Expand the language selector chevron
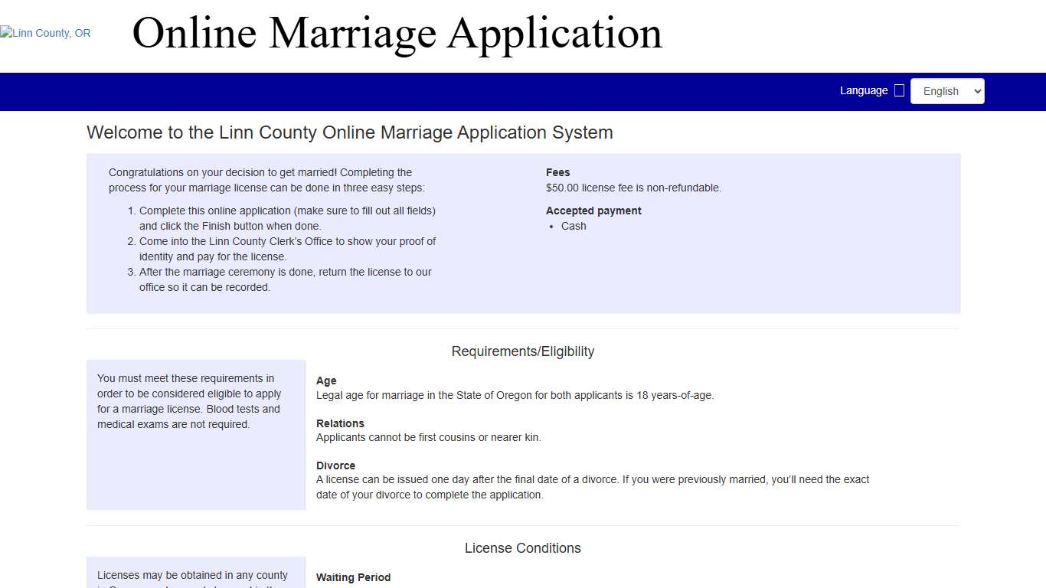Screen dimensions: 1046x588 (x=977, y=90)
